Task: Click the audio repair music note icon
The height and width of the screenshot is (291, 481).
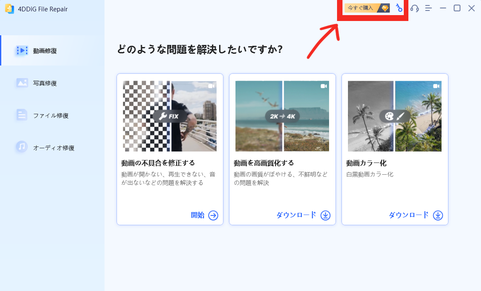Action: [22, 147]
